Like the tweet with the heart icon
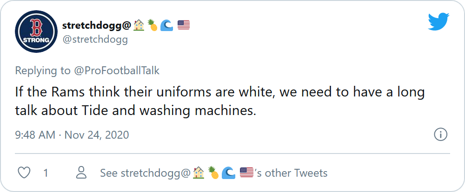This screenshot has height=192, width=465. point(24,173)
